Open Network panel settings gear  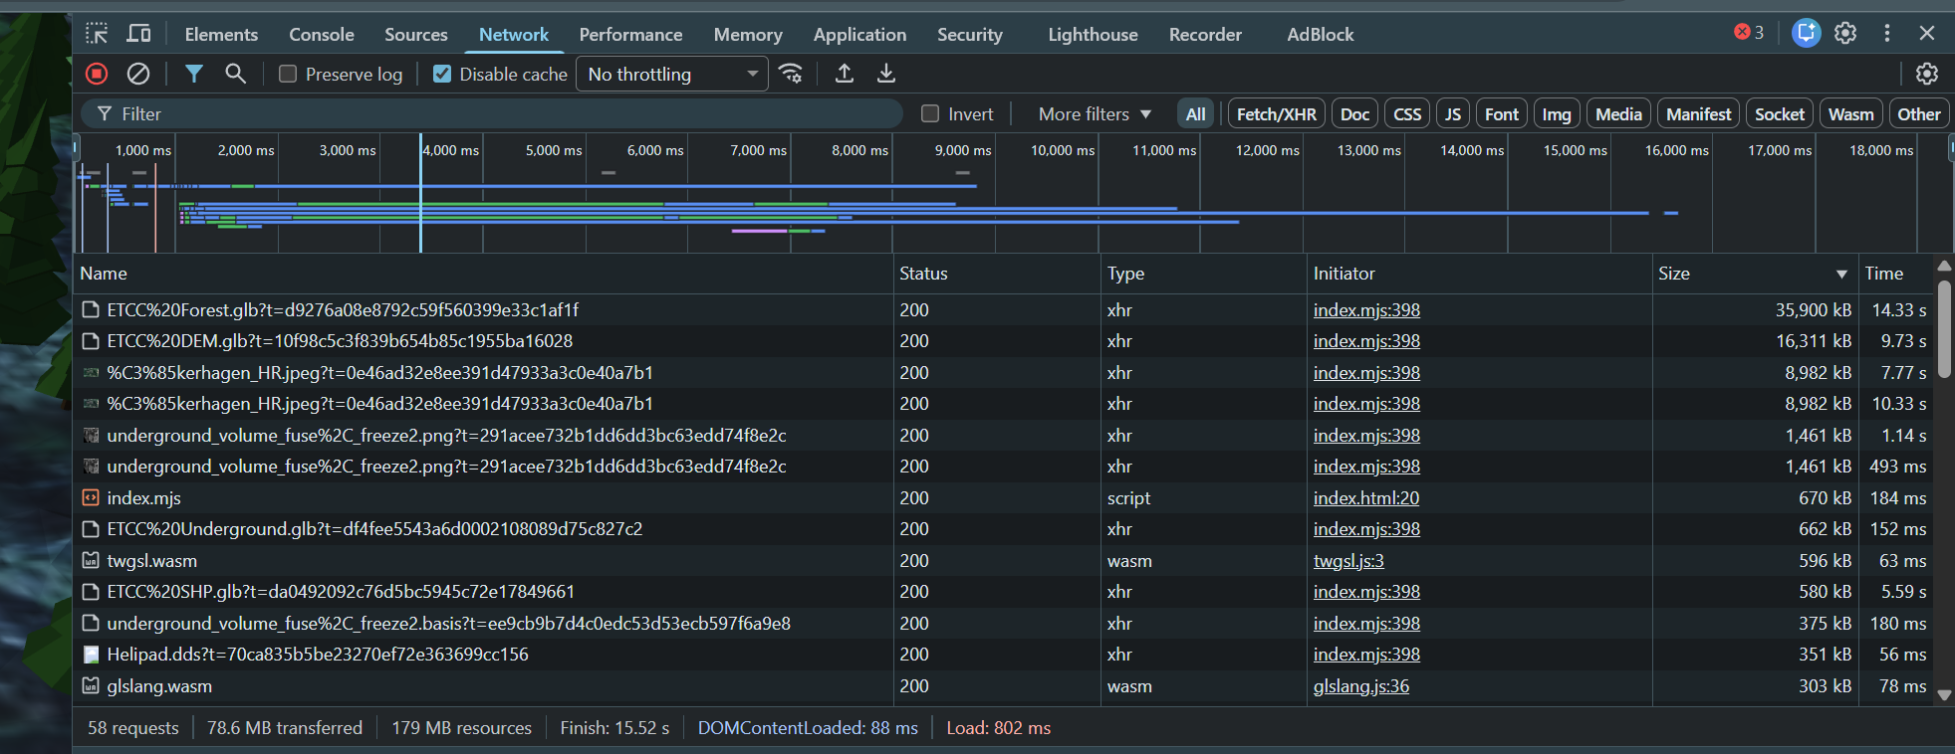1927,74
